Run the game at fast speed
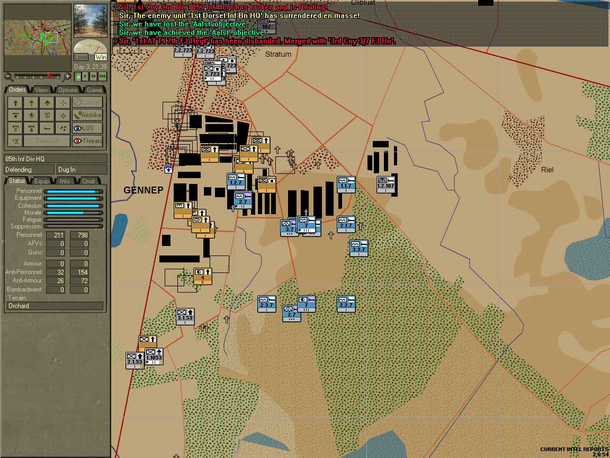Viewport: 610px width, 458px height. coord(93,76)
